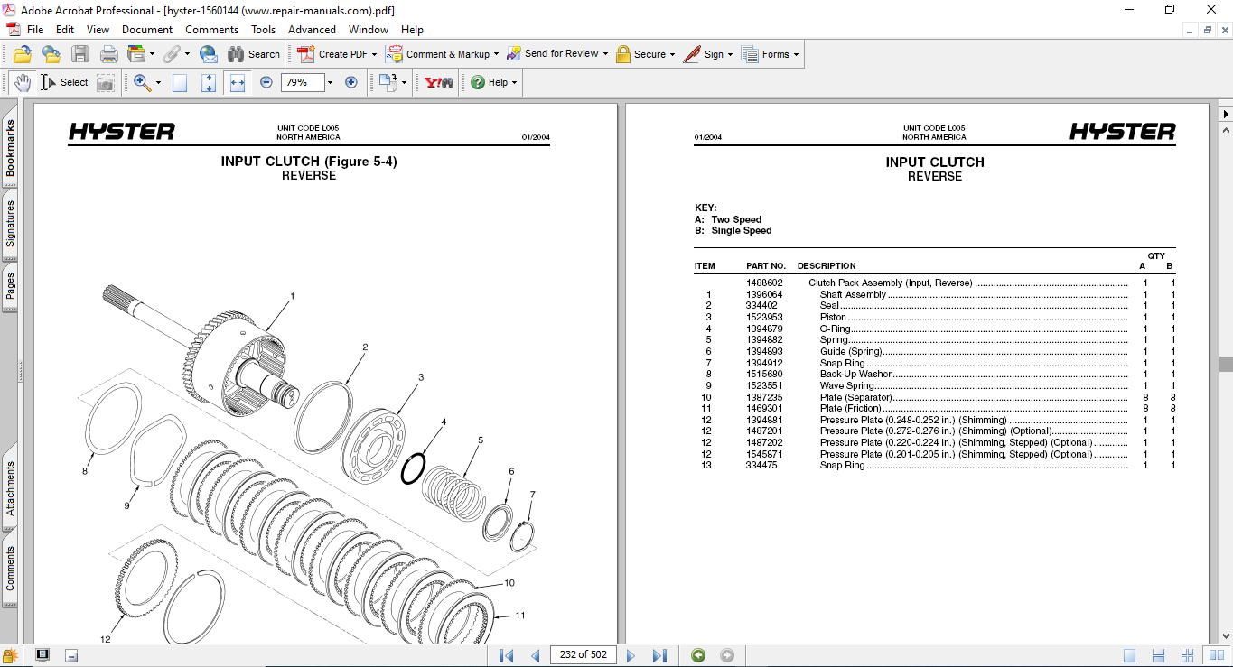Image resolution: width=1233 pixels, height=667 pixels.
Task: Click the Yahoo search toolbar icon
Action: [439, 82]
